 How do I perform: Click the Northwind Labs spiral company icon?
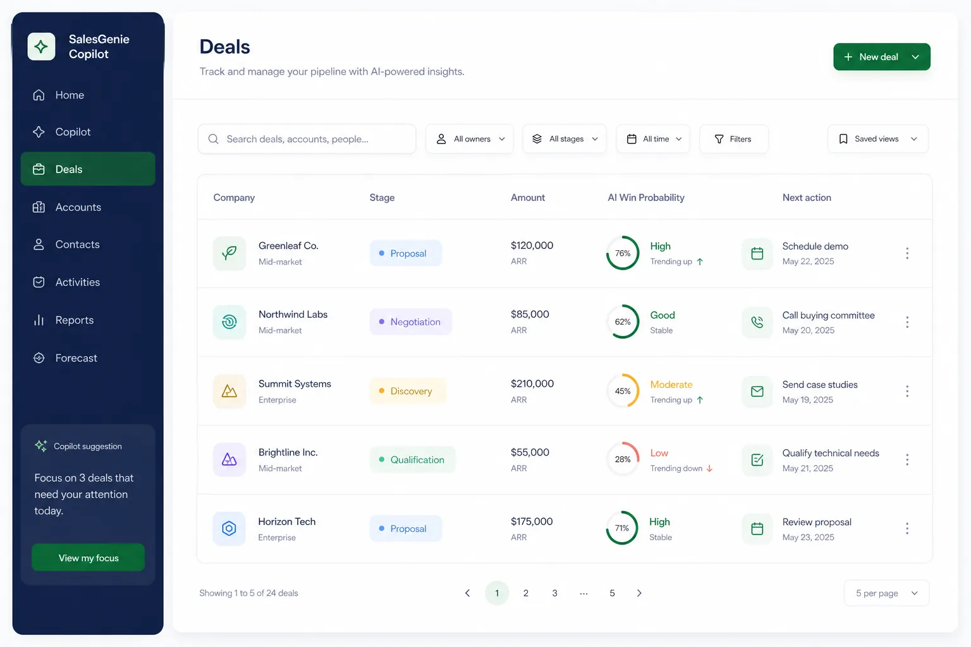[x=229, y=322]
